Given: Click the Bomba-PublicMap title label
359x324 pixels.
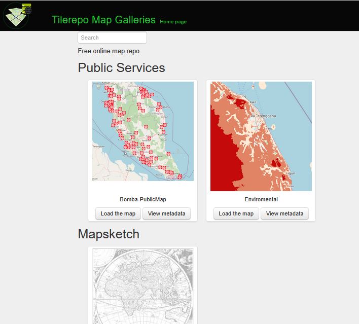Looking at the screenshot, I should [x=143, y=199].
